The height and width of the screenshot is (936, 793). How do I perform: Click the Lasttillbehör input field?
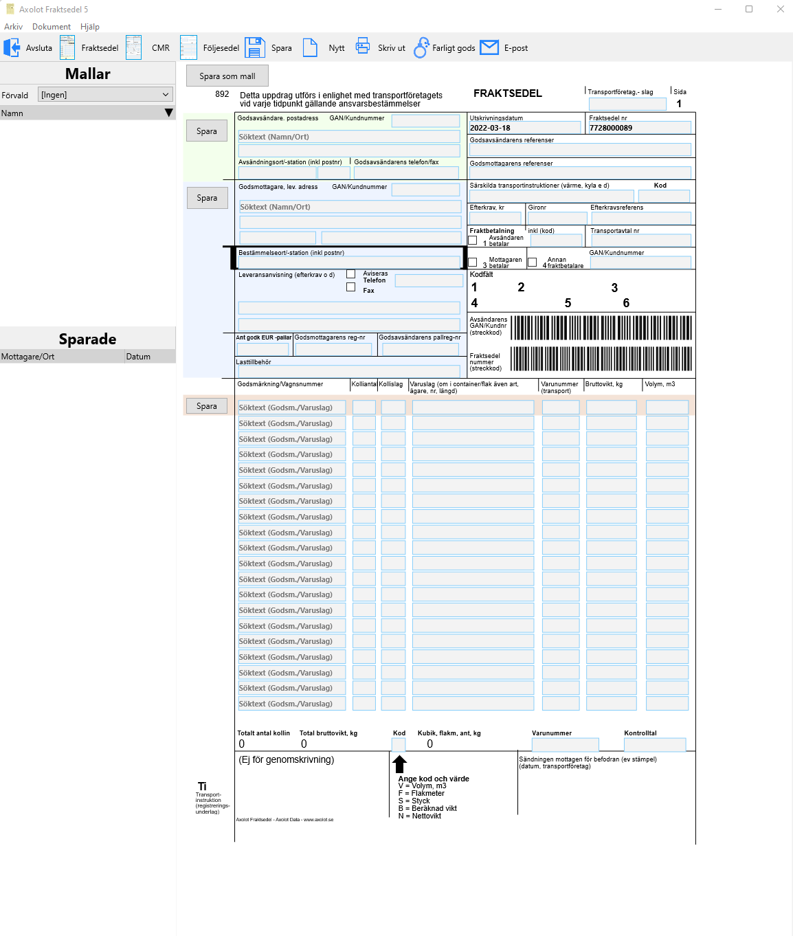tap(348, 371)
